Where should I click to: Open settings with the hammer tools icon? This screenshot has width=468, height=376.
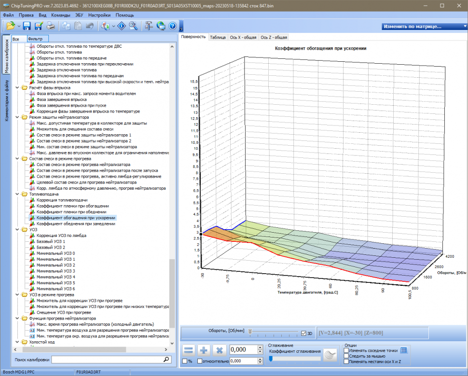pos(149,26)
